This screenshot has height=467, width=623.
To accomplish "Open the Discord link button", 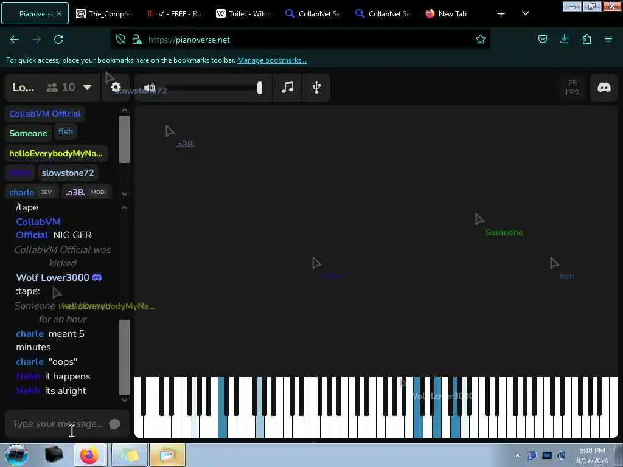I will coord(604,88).
